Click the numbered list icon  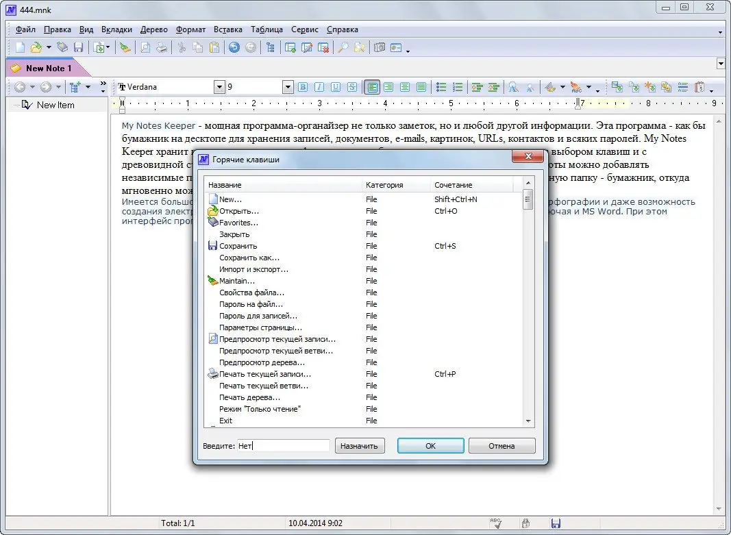click(458, 87)
